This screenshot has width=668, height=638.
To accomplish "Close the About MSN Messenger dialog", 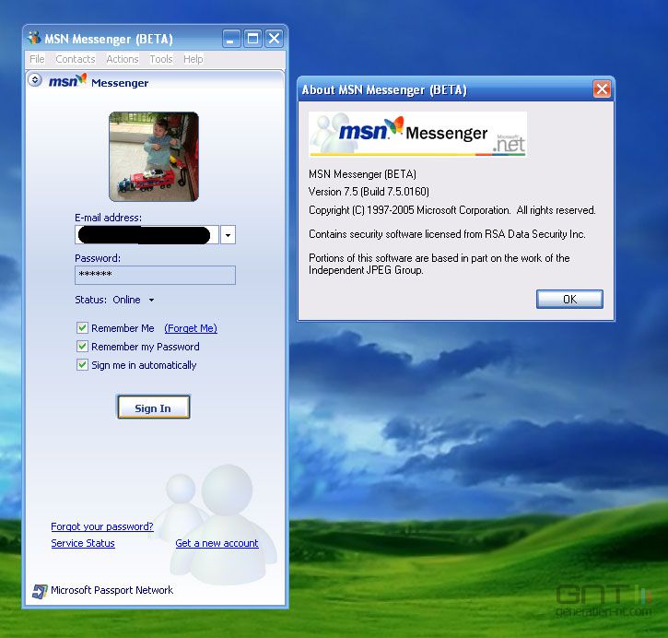I will point(602,89).
